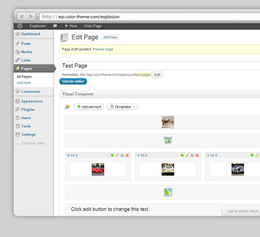Screen dimensions: 260x237
Task: Open the Preview page link
Action: [103, 49]
